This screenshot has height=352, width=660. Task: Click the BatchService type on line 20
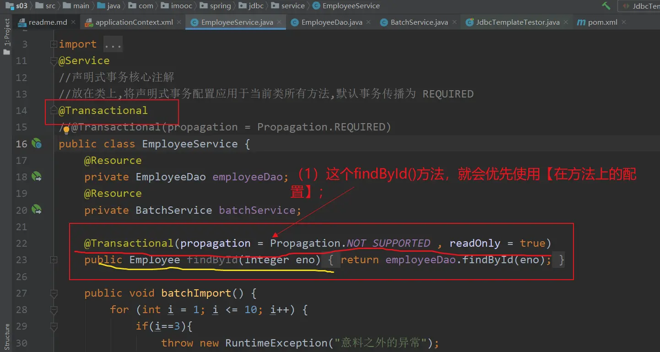coord(174,210)
